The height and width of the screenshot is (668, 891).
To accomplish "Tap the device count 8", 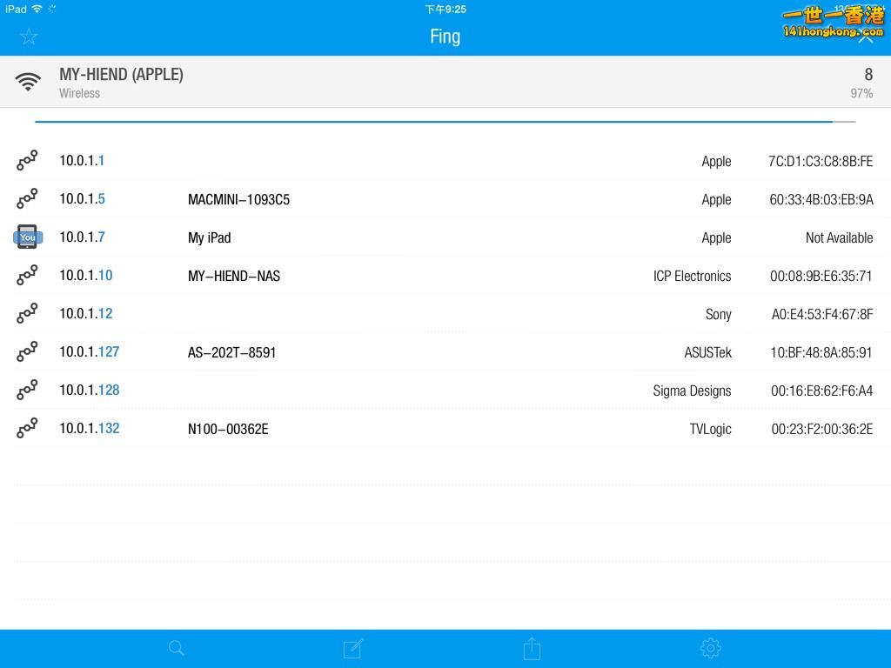I will pos(868,75).
